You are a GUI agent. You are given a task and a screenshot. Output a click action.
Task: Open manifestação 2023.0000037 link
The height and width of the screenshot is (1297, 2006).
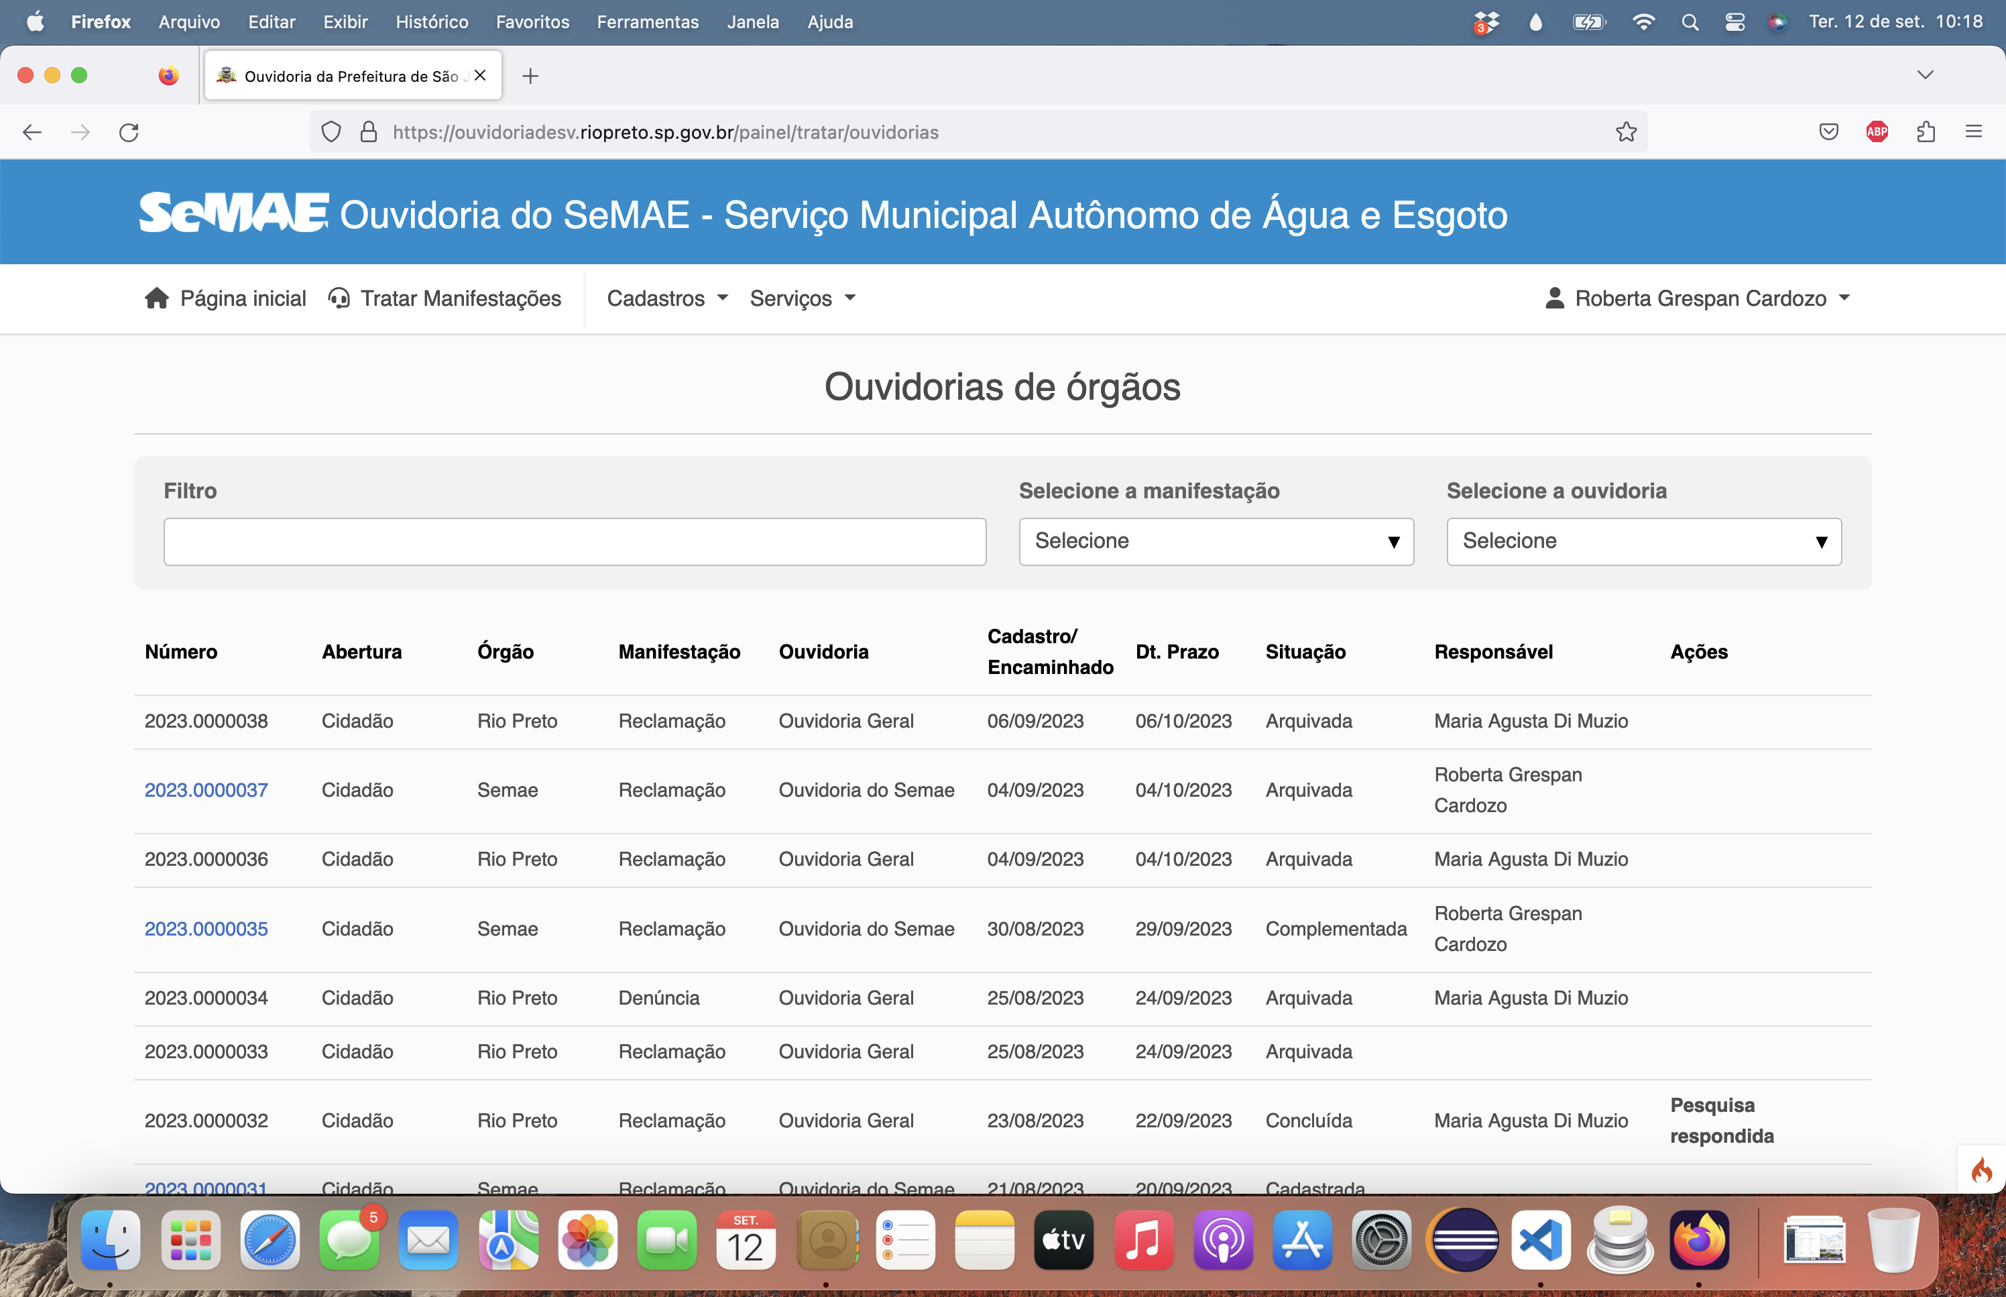click(206, 790)
